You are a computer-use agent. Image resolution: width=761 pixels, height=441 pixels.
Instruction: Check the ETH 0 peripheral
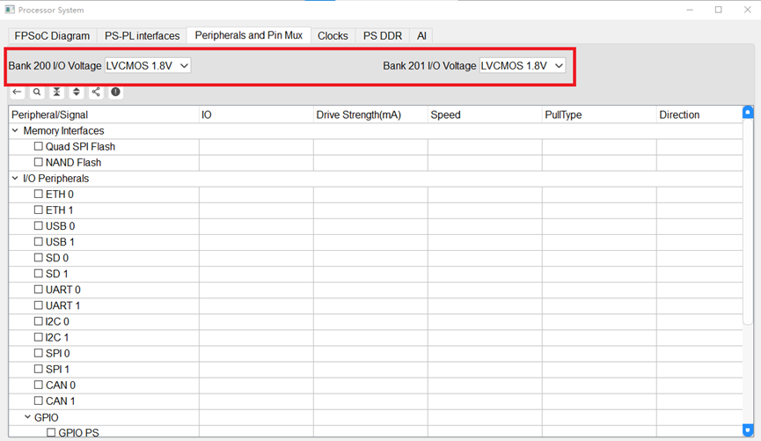[39, 194]
